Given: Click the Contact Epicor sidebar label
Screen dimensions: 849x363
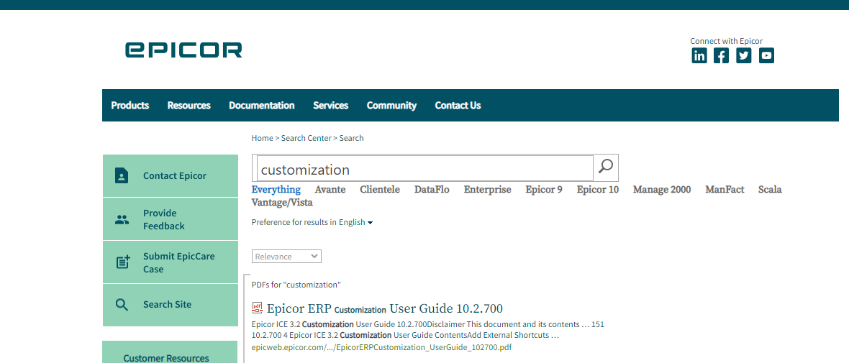Looking at the screenshot, I should click(174, 176).
